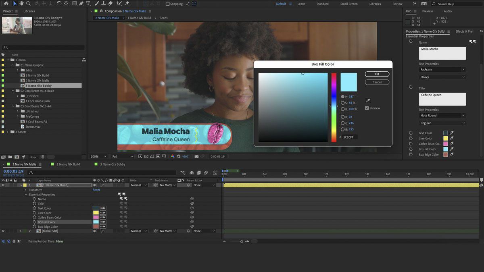
Task: Click the Home icon in the toolbar
Action: coord(6,4)
